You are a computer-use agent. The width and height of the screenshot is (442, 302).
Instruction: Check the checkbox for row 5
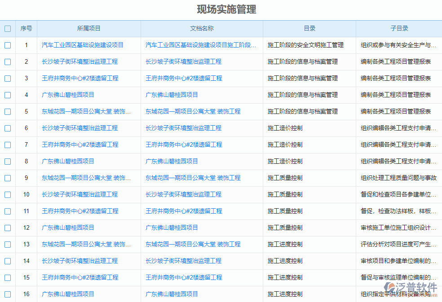click(x=8, y=111)
